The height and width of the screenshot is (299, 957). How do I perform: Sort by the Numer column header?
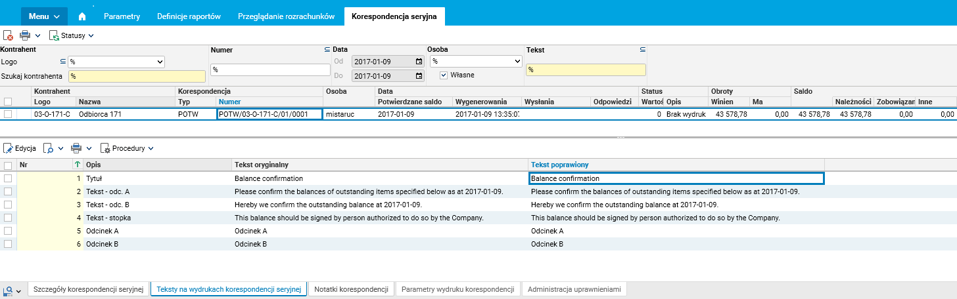(x=269, y=102)
